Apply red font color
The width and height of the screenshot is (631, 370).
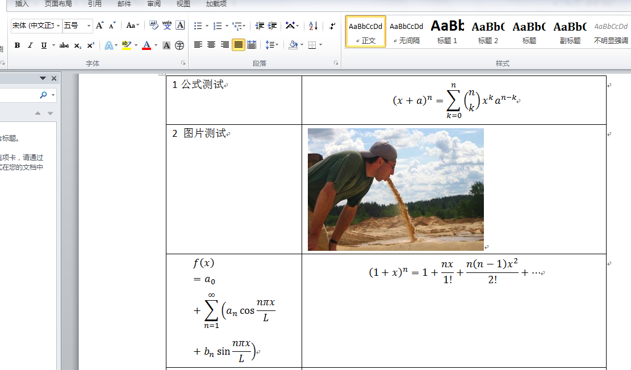coord(147,45)
